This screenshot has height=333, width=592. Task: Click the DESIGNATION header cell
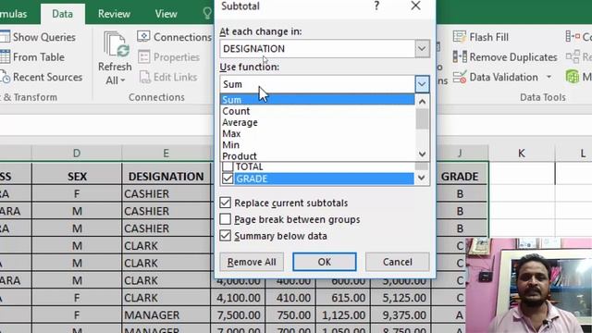(x=166, y=177)
